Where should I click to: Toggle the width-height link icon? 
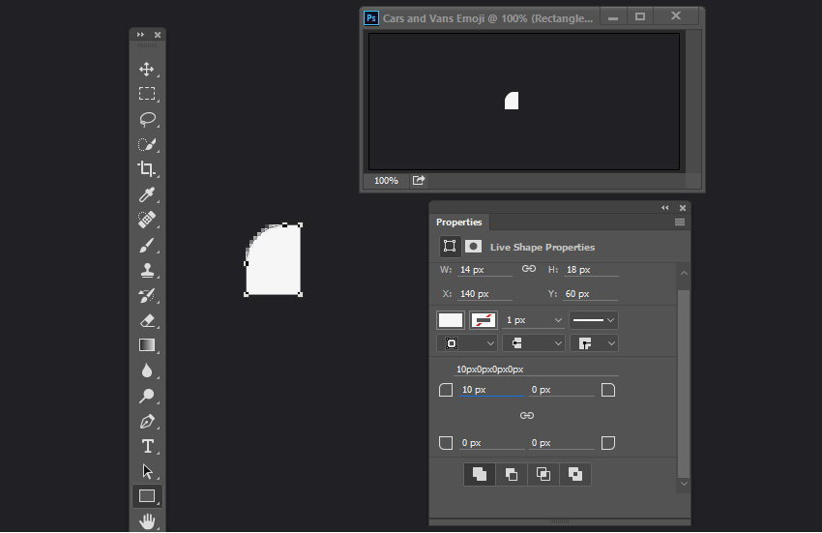[528, 269]
